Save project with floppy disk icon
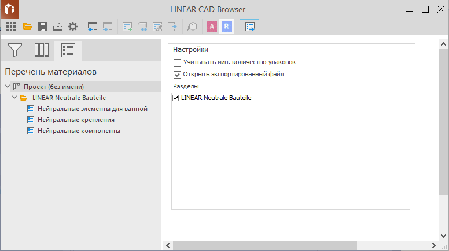 click(43, 27)
